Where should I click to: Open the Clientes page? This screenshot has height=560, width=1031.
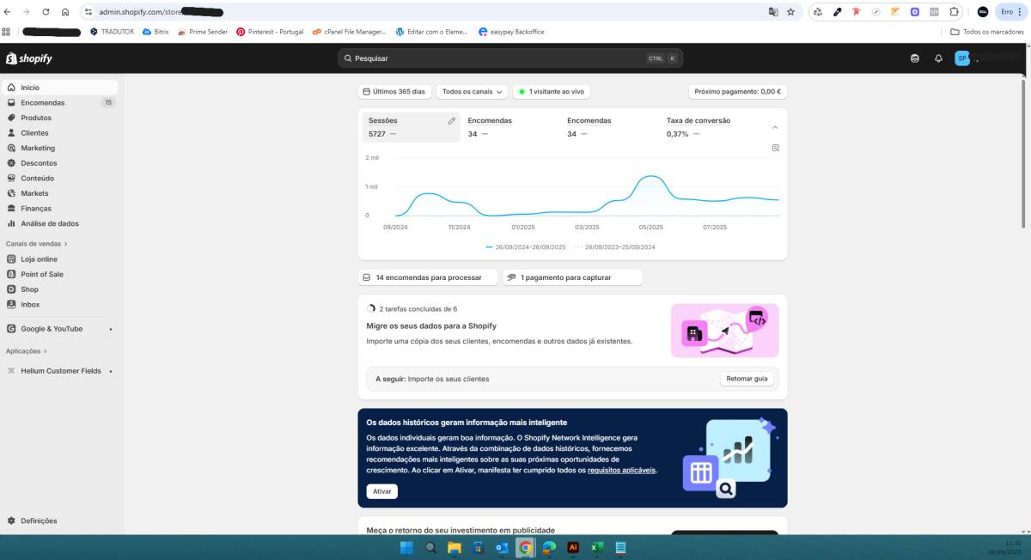34,133
